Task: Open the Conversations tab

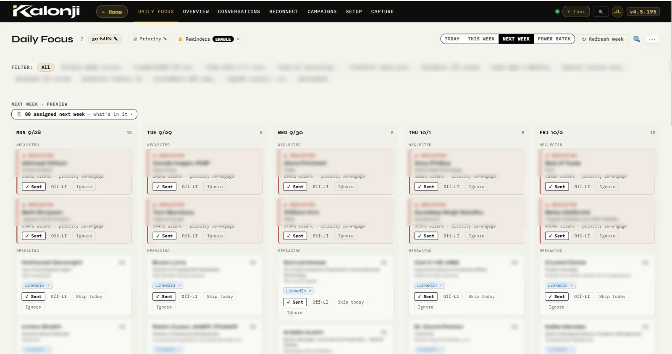Action: pos(239,12)
